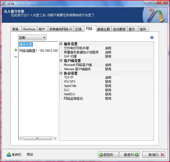Open the 所有者和网络 ID tab
This screenshot has height=162, width=170.
61,29
